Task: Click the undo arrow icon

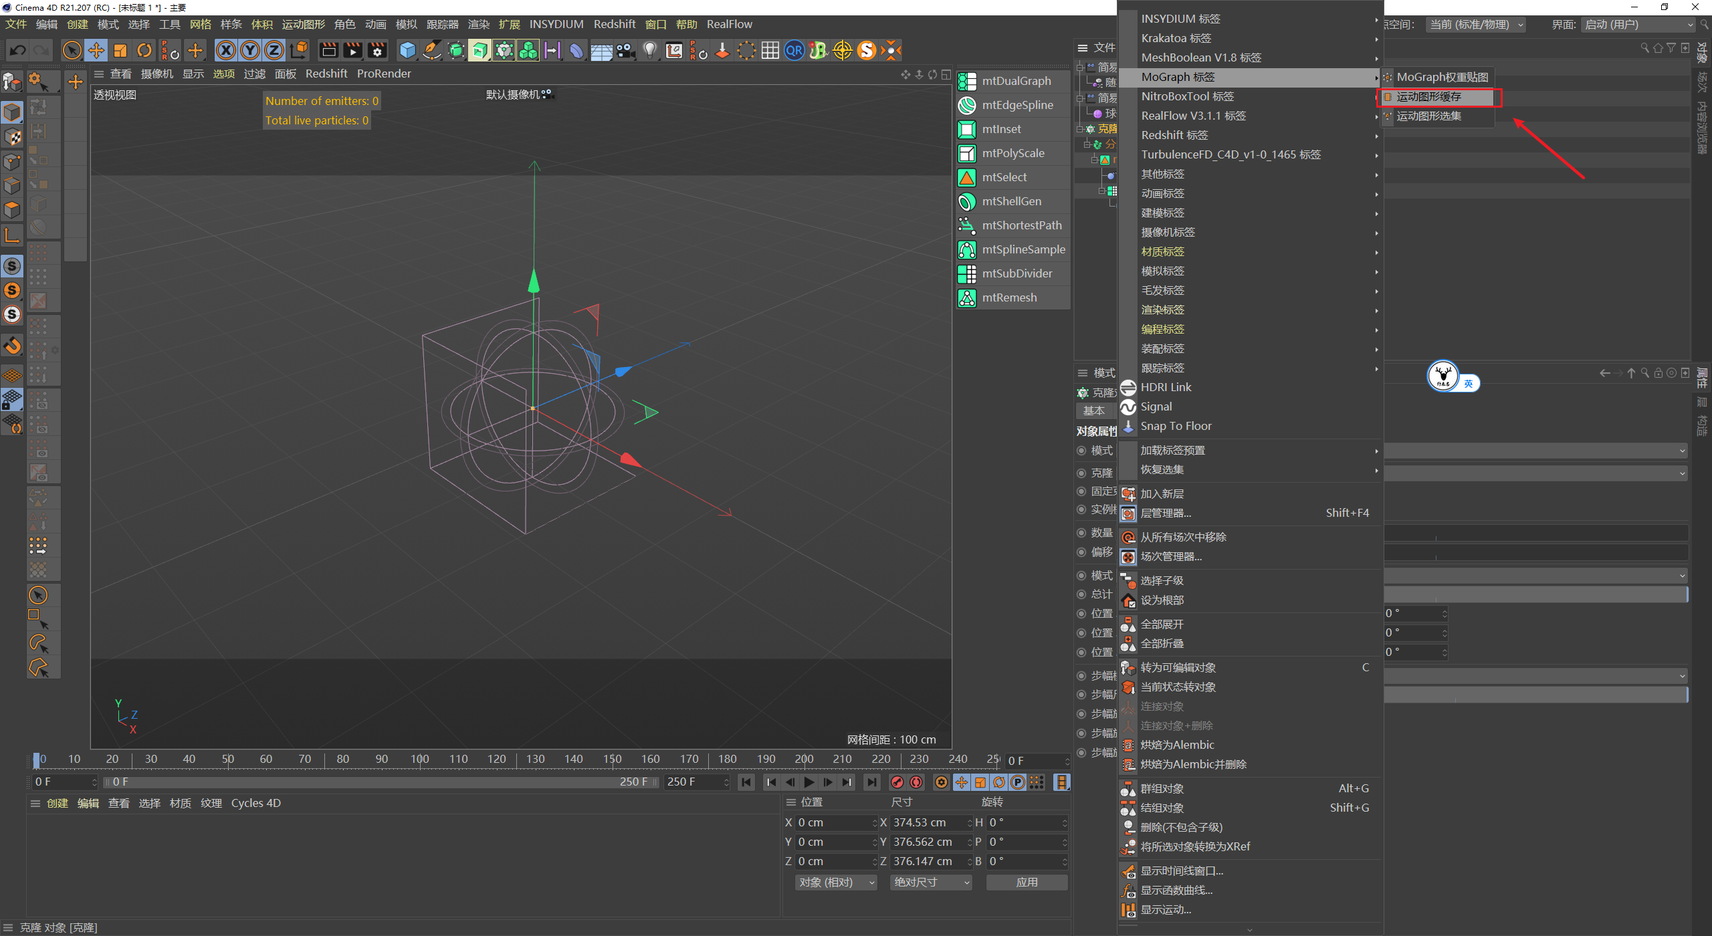Action: coord(18,50)
